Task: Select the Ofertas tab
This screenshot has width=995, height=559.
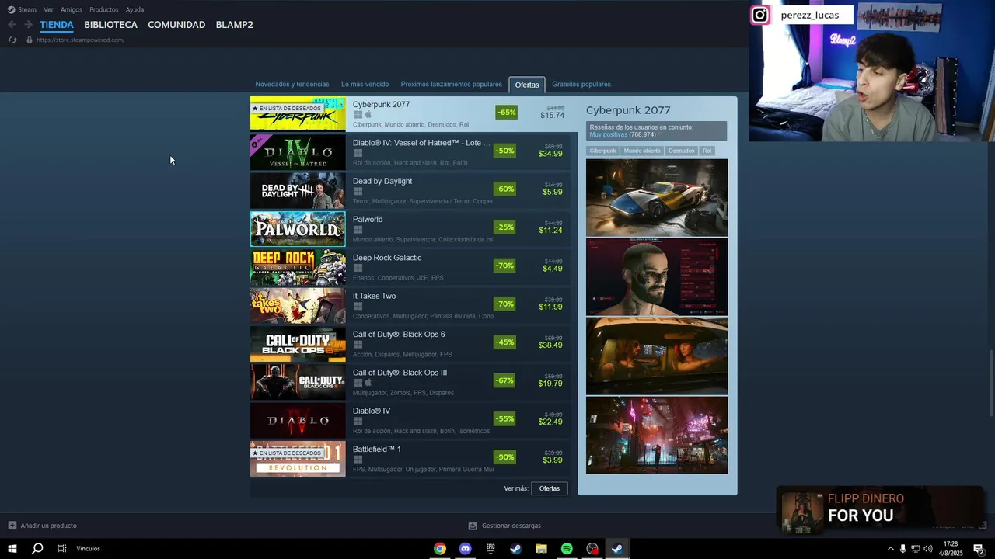Action: click(527, 85)
